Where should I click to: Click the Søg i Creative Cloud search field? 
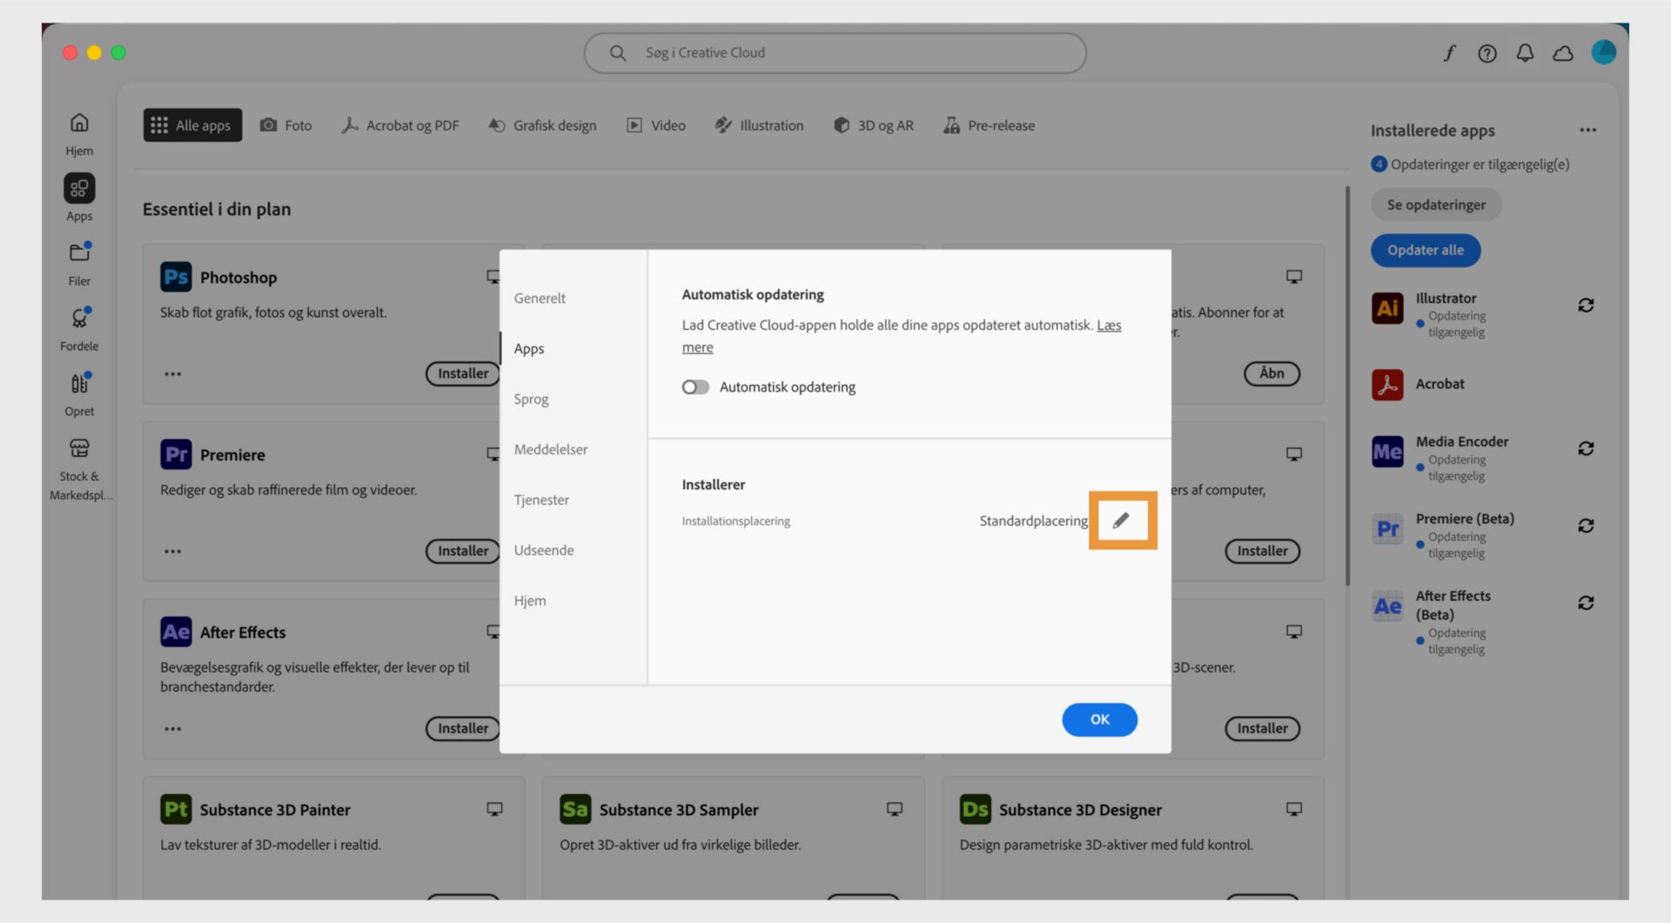point(835,53)
